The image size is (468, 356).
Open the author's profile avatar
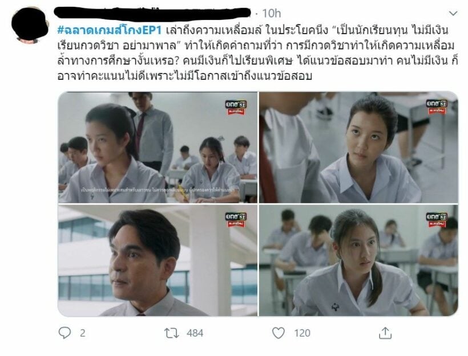click(x=30, y=25)
